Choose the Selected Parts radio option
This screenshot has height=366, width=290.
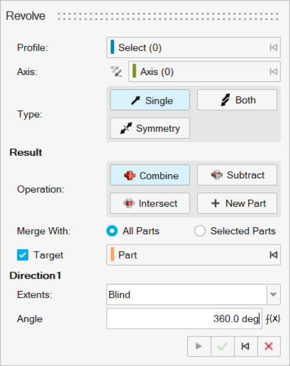[x=200, y=231]
